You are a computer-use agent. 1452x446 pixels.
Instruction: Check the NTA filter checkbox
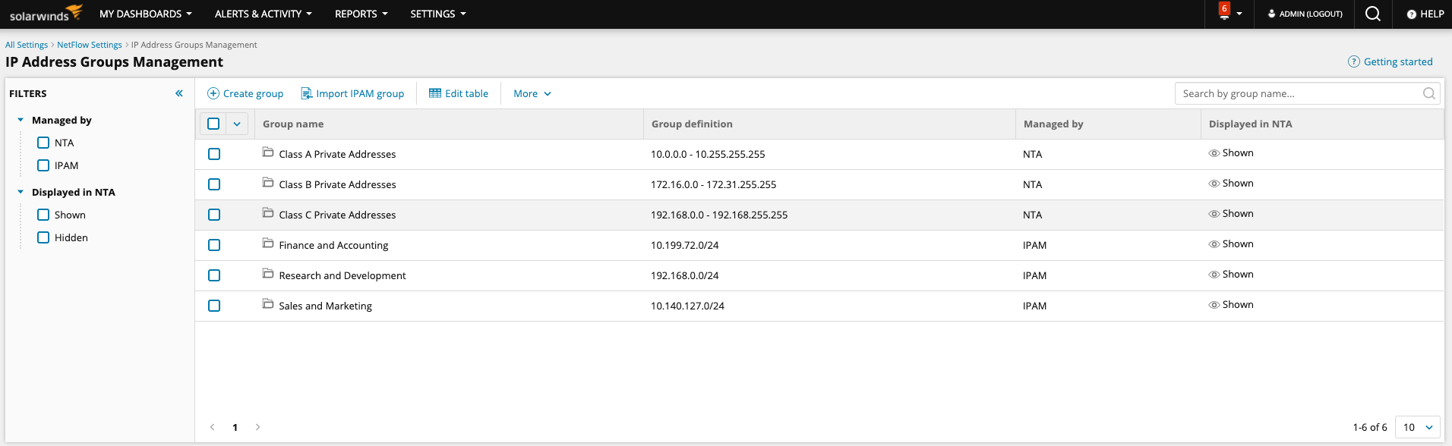point(43,143)
